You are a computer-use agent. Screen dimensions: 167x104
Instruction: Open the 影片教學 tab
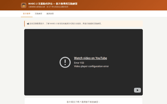tap(27, 14)
